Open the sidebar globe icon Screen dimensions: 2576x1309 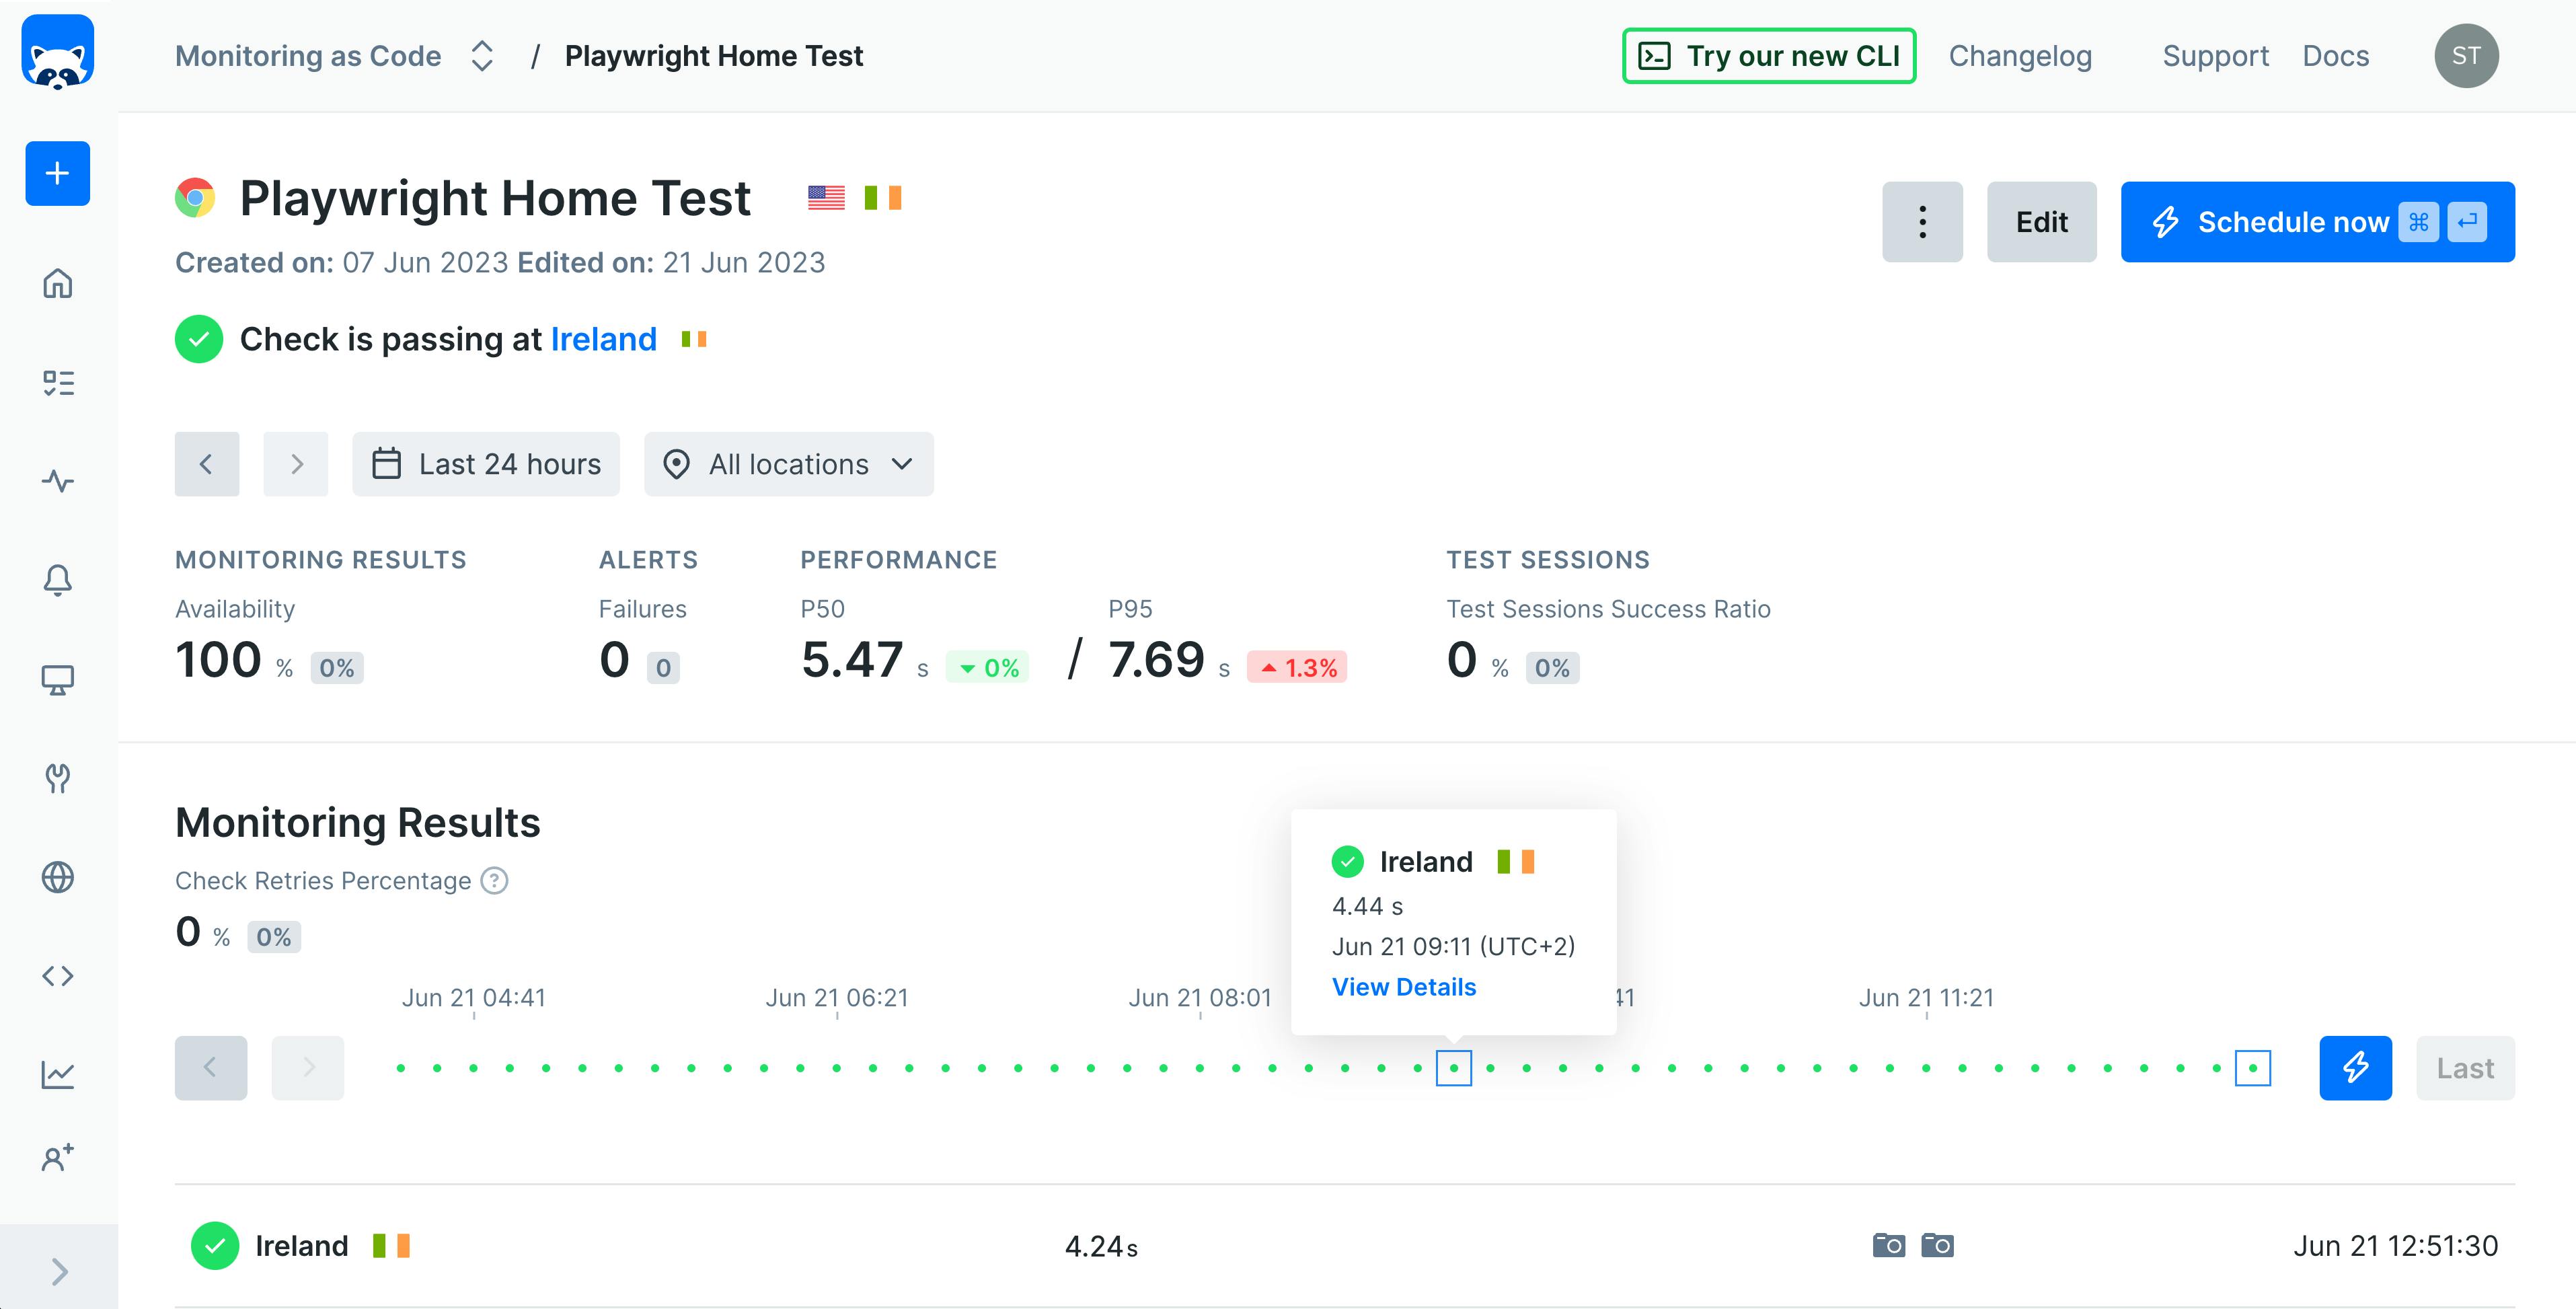58,877
